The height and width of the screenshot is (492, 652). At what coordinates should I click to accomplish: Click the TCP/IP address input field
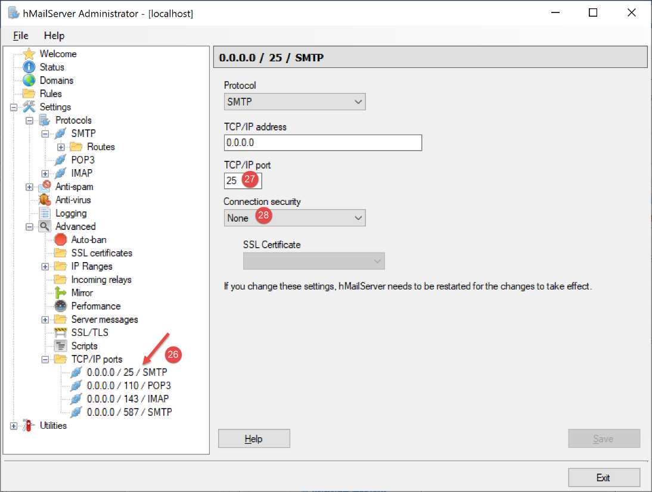pyautogui.click(x=322, y=143)
